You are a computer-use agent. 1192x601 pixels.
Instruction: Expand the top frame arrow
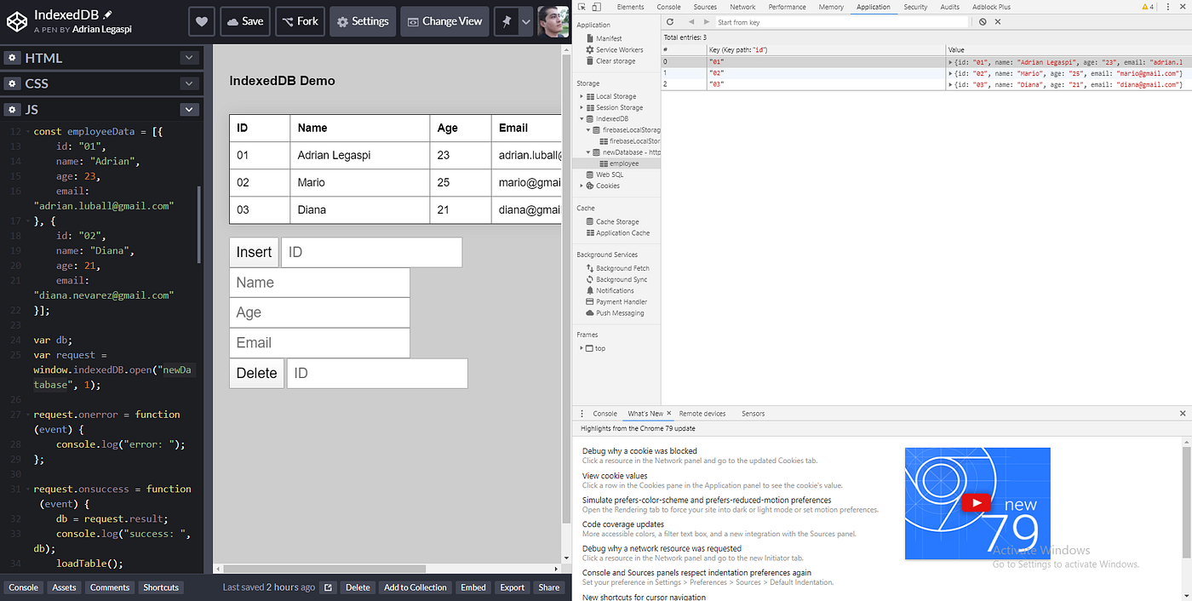click(x=582, y=348)
